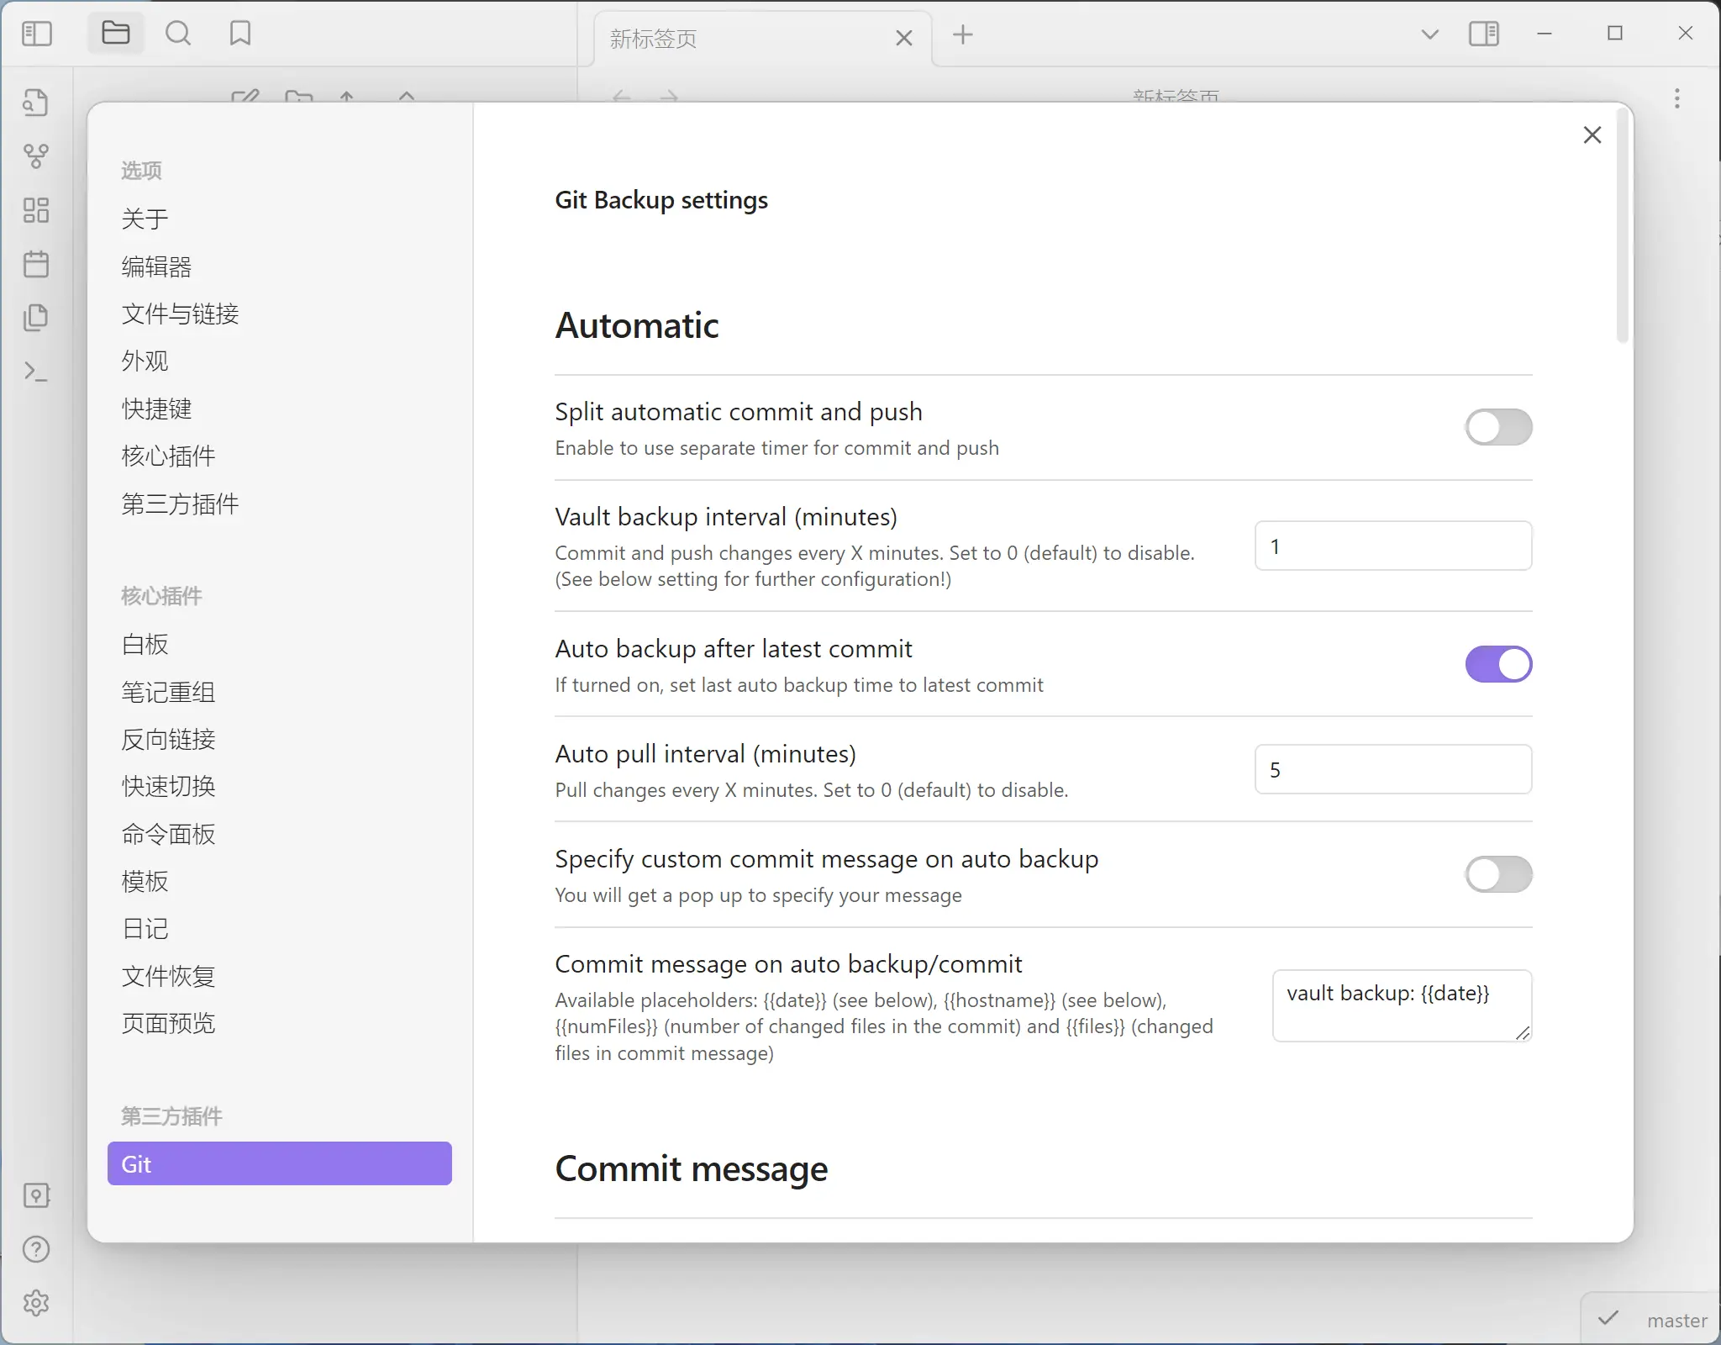
Task: Open 快捷键 settings section
Action: pos(157,409)
